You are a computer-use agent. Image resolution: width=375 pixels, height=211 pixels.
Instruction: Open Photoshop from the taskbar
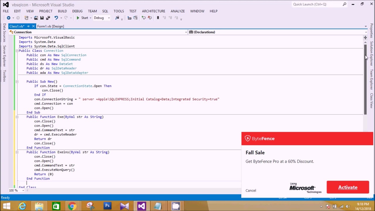pos(107,206)
